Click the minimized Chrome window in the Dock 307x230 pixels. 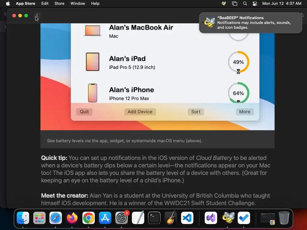(x=268, y=218)
